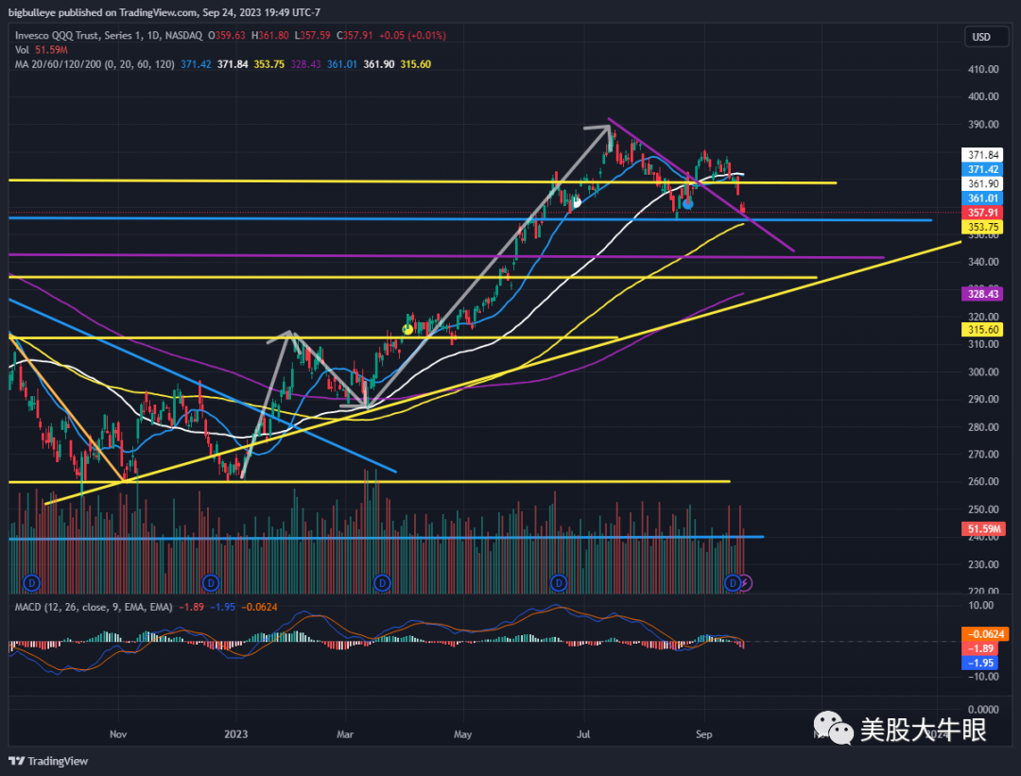
Task: Click the 0.0000 MACD scale label
Action: pos(983,710)
